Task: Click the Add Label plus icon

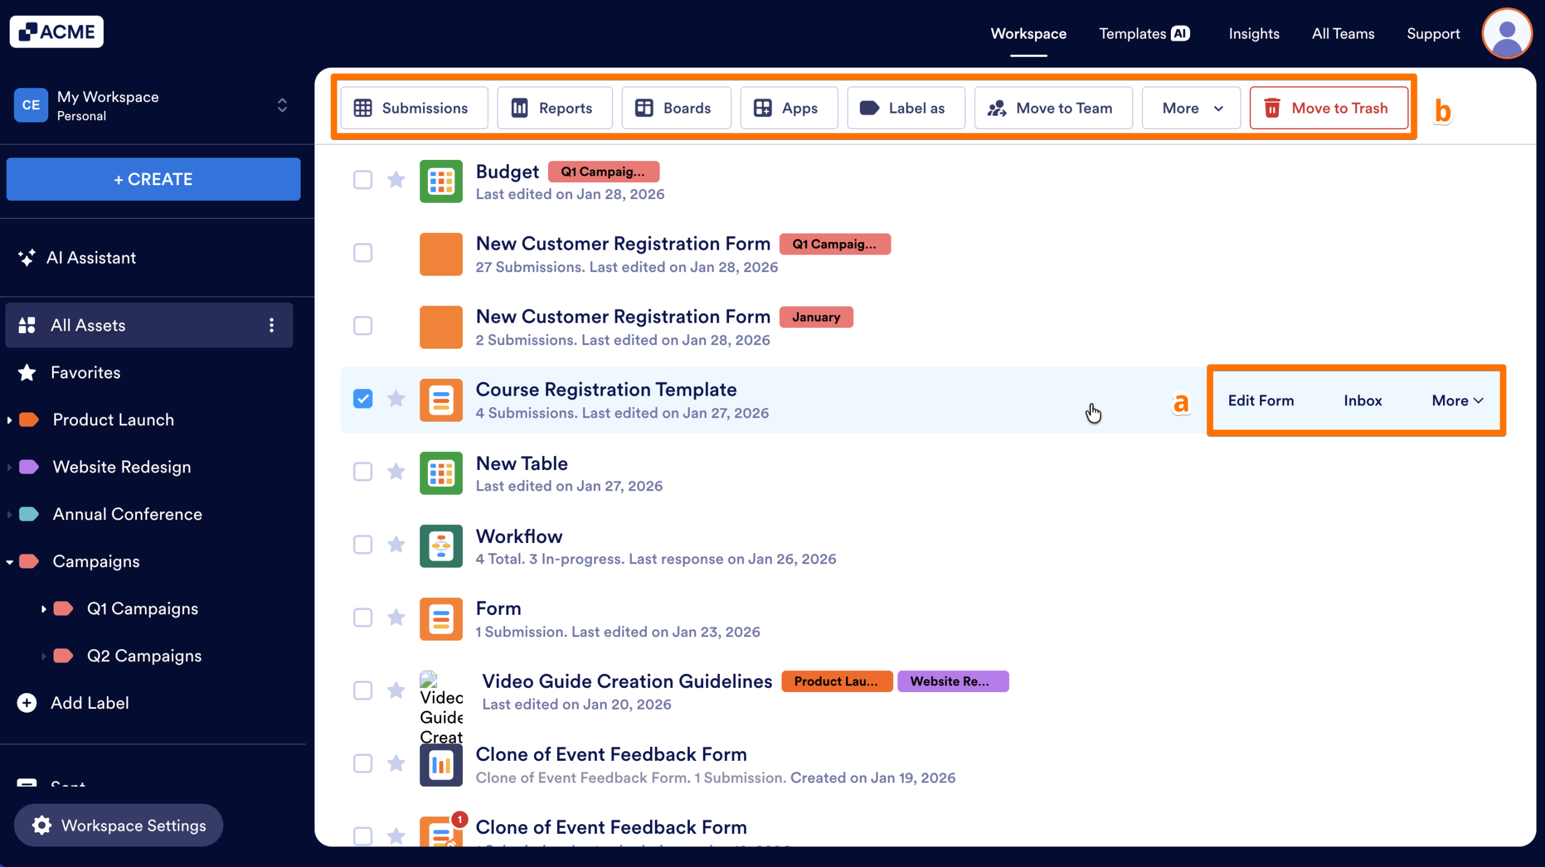Action: 27,703
